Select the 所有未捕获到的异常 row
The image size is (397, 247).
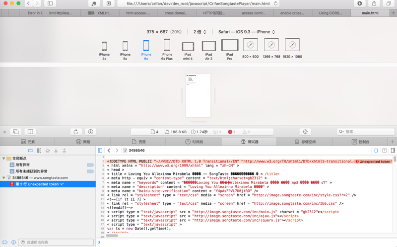pos(48,171)
